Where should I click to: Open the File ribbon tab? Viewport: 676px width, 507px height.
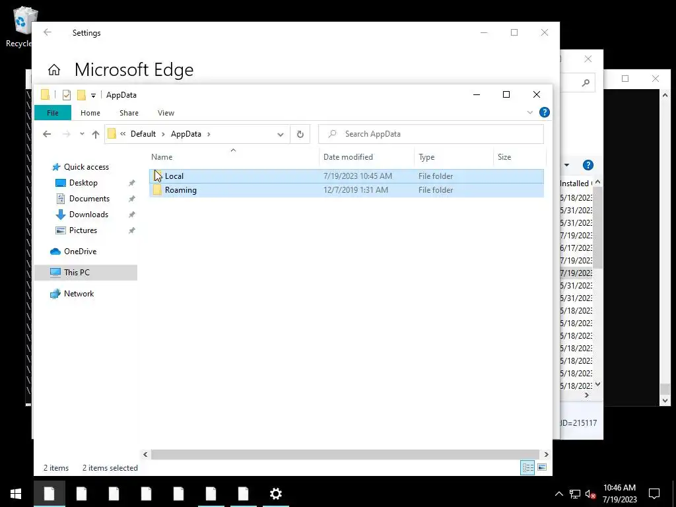click(x=53, y=113)
